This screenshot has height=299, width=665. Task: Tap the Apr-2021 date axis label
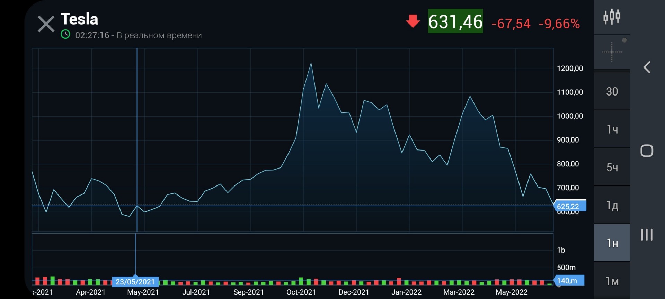pos(90,292)
